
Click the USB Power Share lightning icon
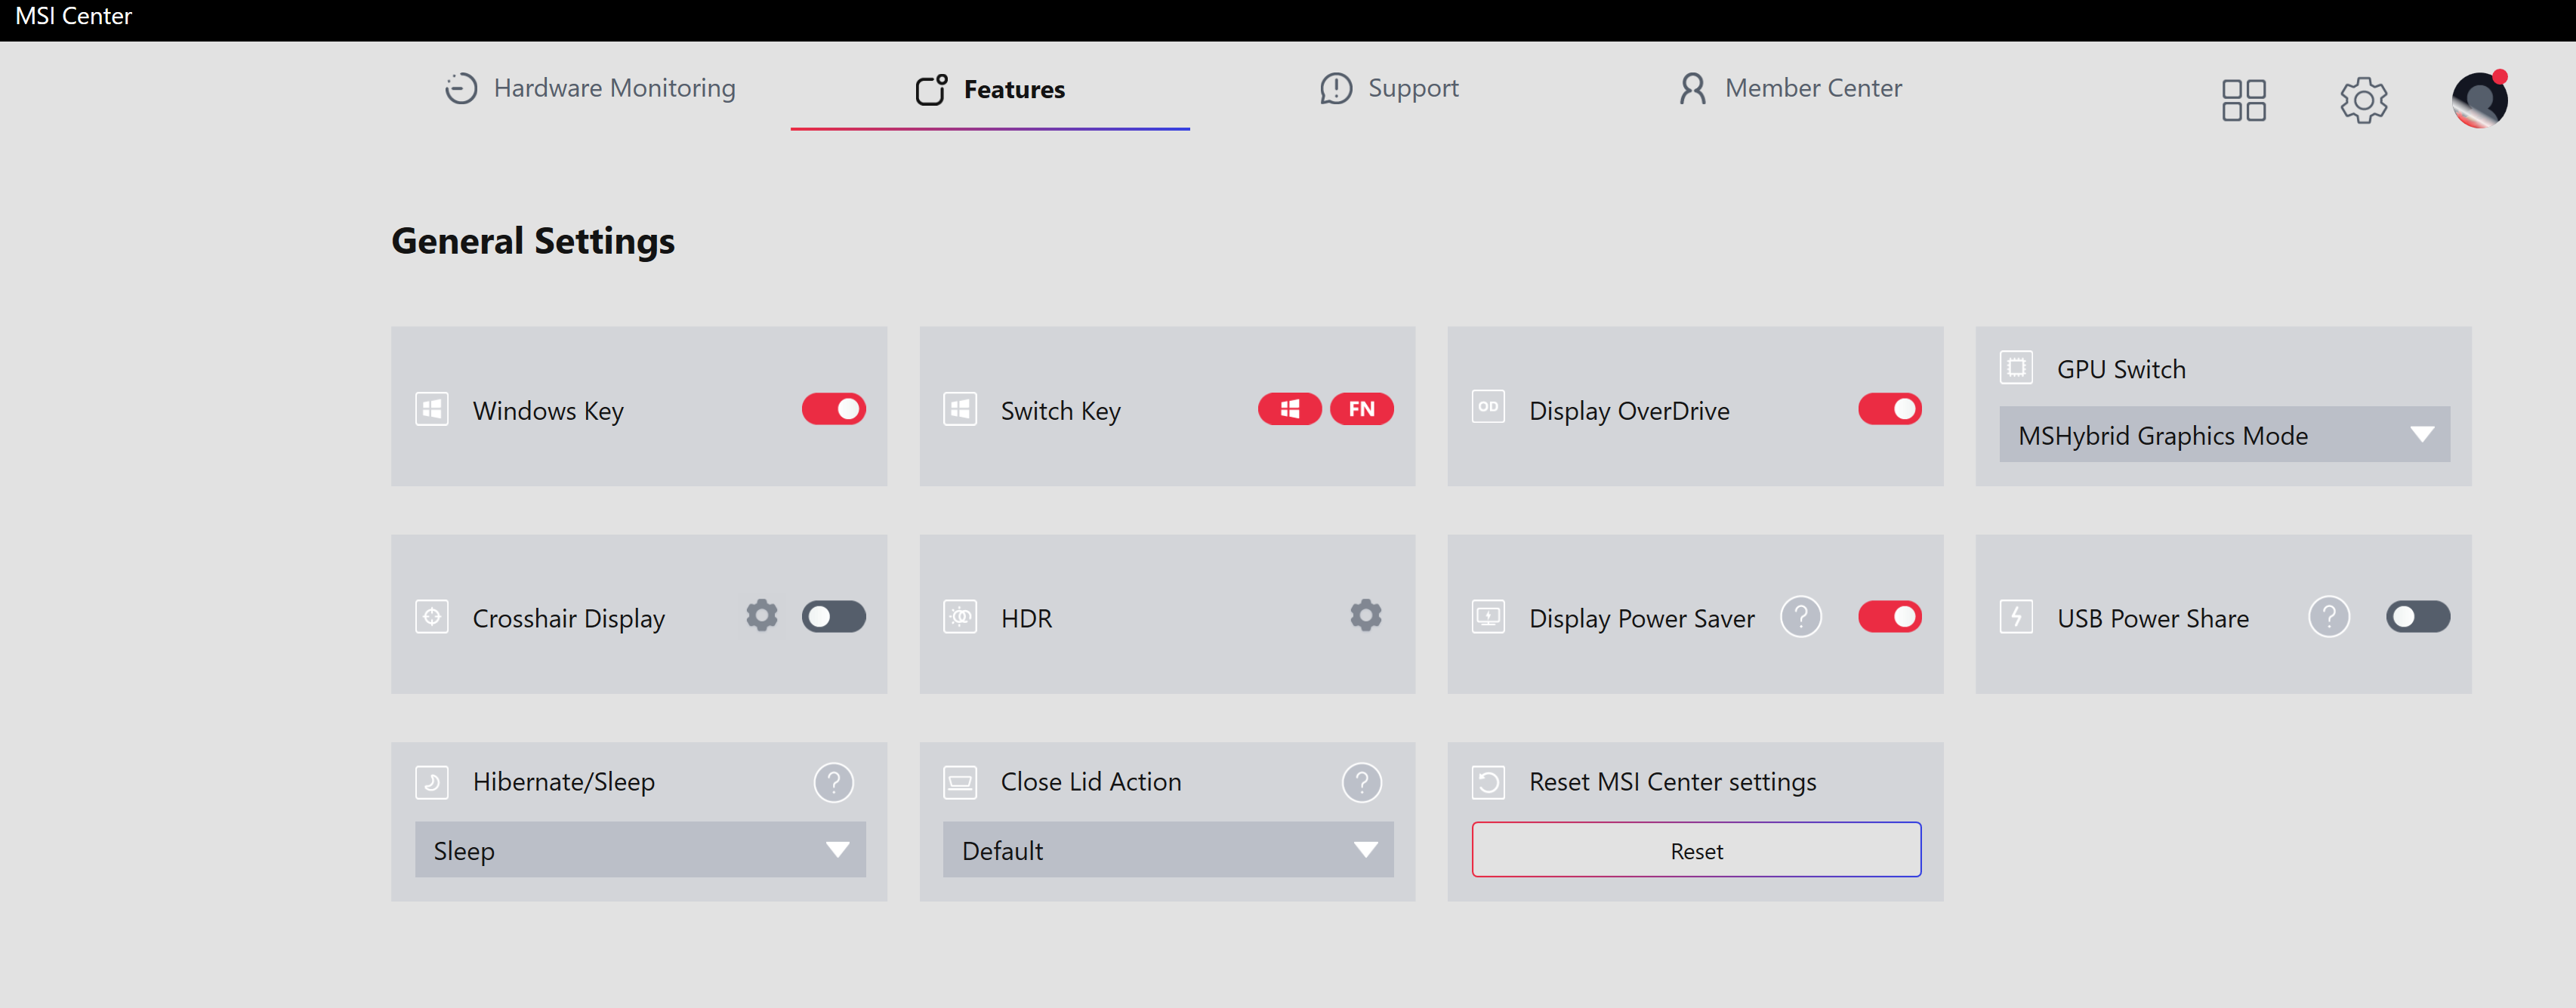tap(2016, 616)
